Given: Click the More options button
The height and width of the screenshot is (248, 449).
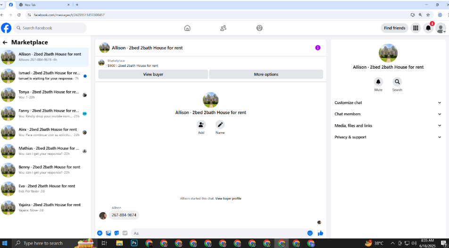Looking at the screenshot, I should pyautogui.click(x=266, y=74).
